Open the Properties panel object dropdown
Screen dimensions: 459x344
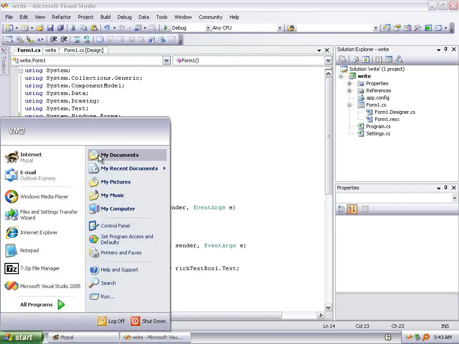point(455,198)
